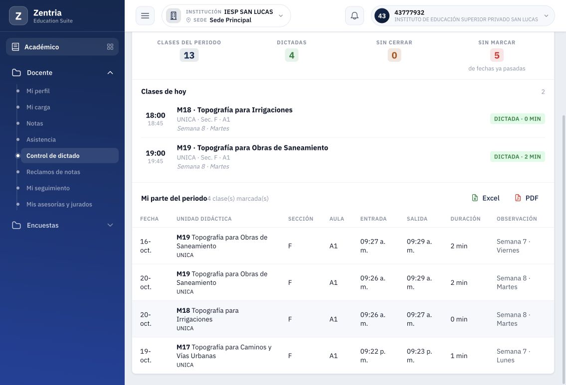Toggle the hamburger sidebar menu

tap(145, 16)
